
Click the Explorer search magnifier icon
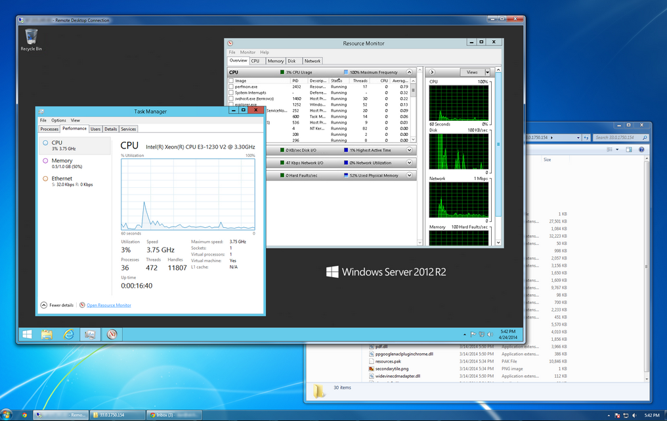pos(645,137)
